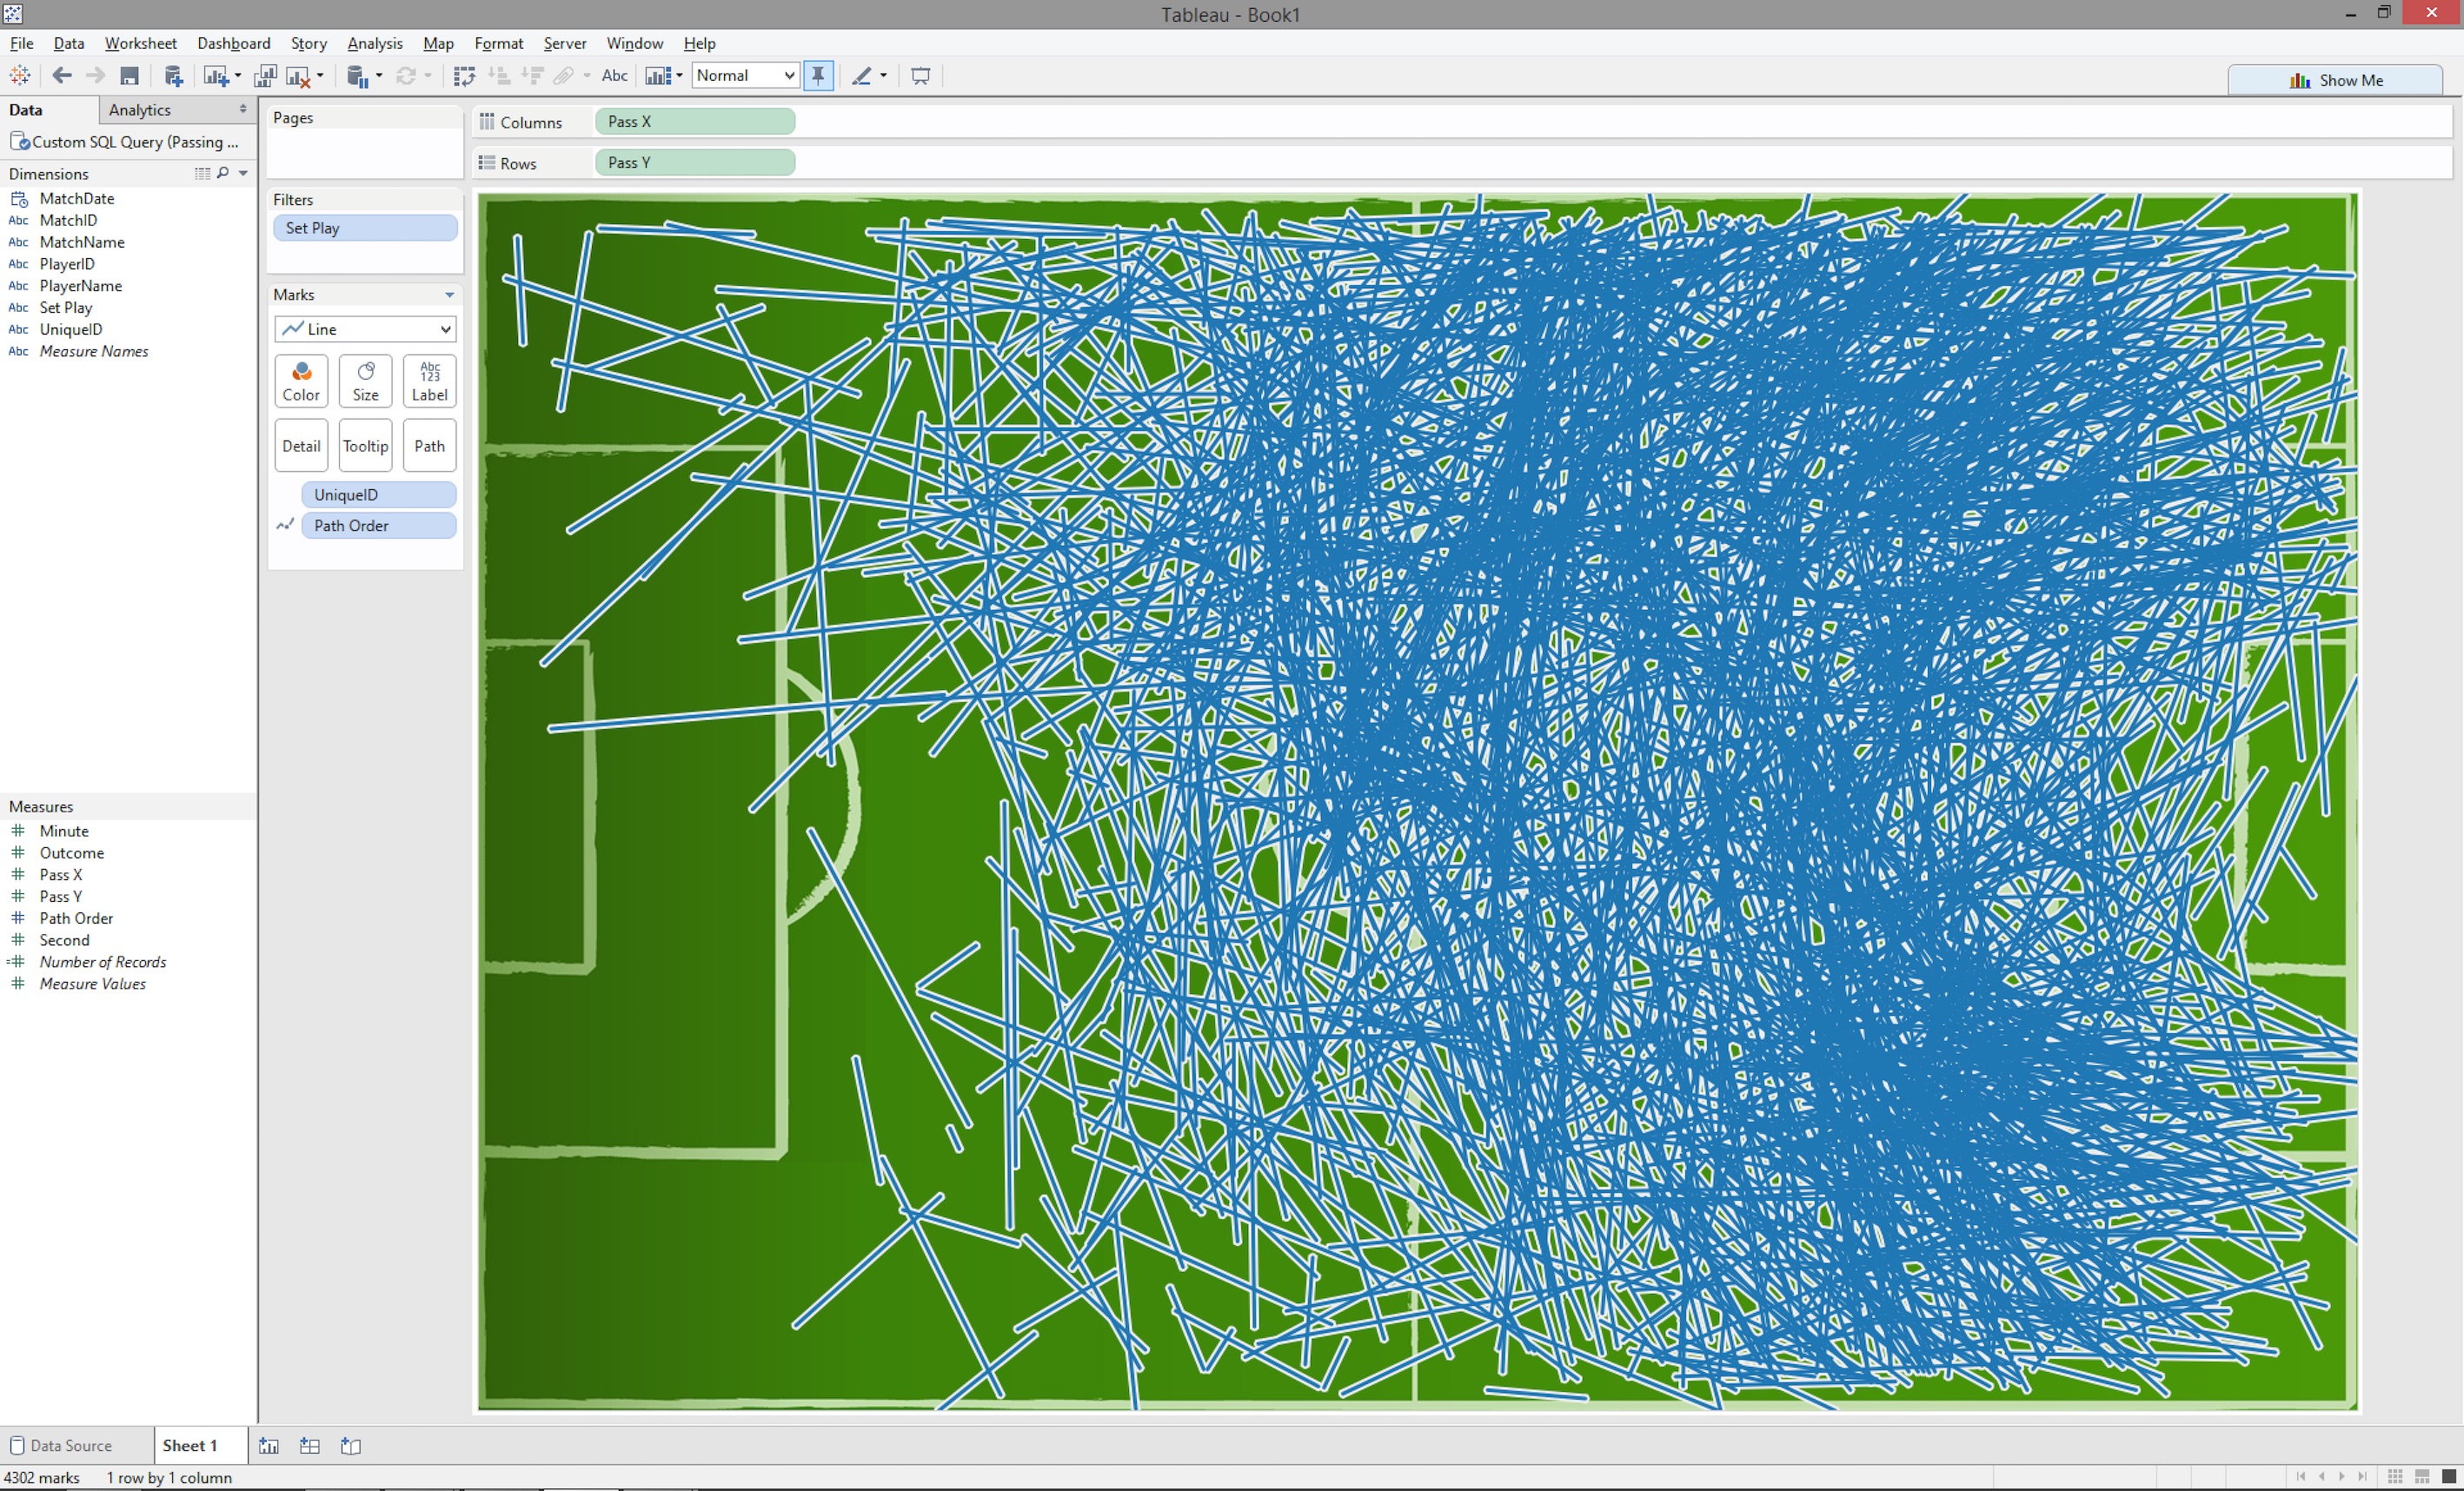
Task: Select the Number of Records measure
Action: click(103, 961)
